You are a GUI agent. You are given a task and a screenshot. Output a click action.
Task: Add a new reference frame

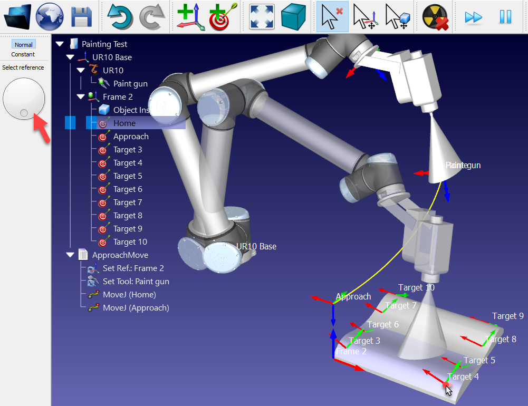pos(190,17)
